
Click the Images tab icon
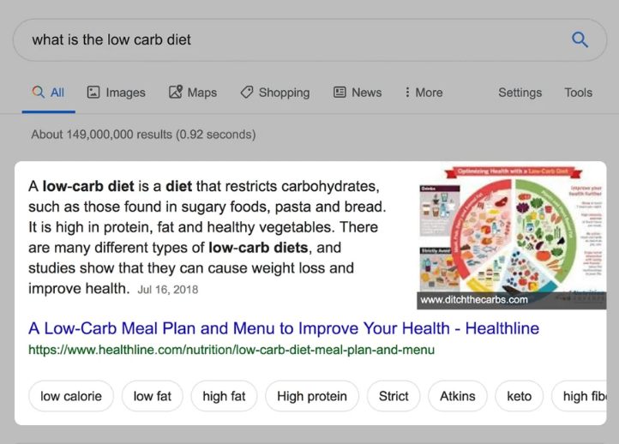(94, 93)
